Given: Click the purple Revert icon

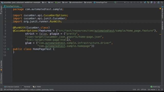Looking at the screenshot, I should point(155,2).
